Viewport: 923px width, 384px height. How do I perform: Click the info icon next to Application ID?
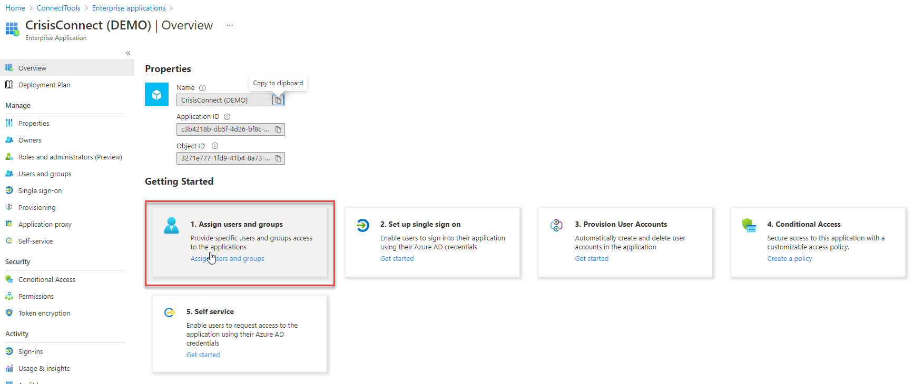click(227, 117)
